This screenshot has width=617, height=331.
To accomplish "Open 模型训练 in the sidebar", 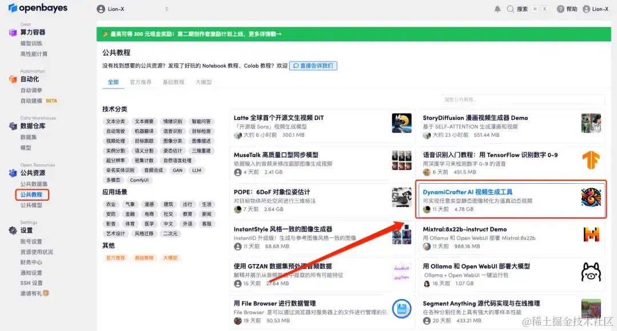I will coord(31,43).
